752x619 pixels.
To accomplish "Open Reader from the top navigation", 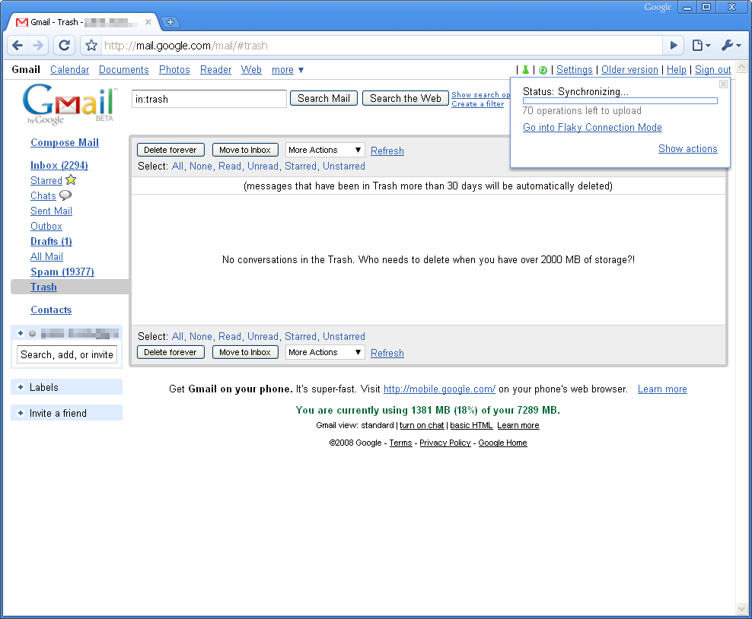I will click(x=216, y=70).
